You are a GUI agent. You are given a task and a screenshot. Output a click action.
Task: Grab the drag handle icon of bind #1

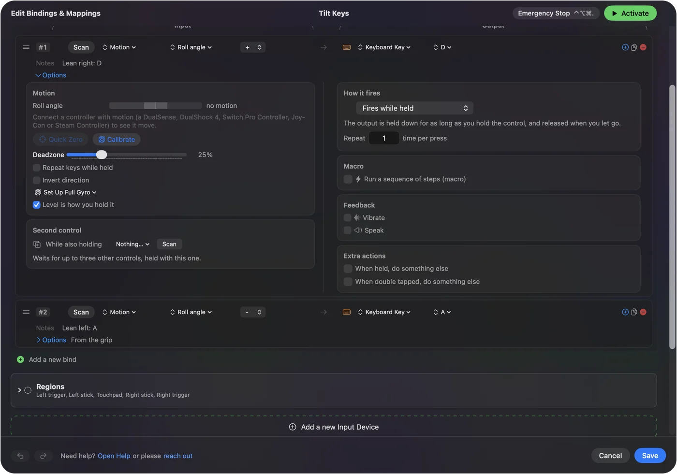(26, 47)
